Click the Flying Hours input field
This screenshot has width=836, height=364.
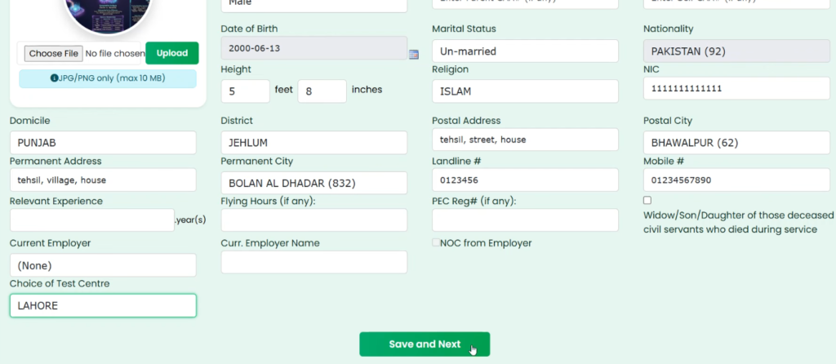[x=313, y=220]
